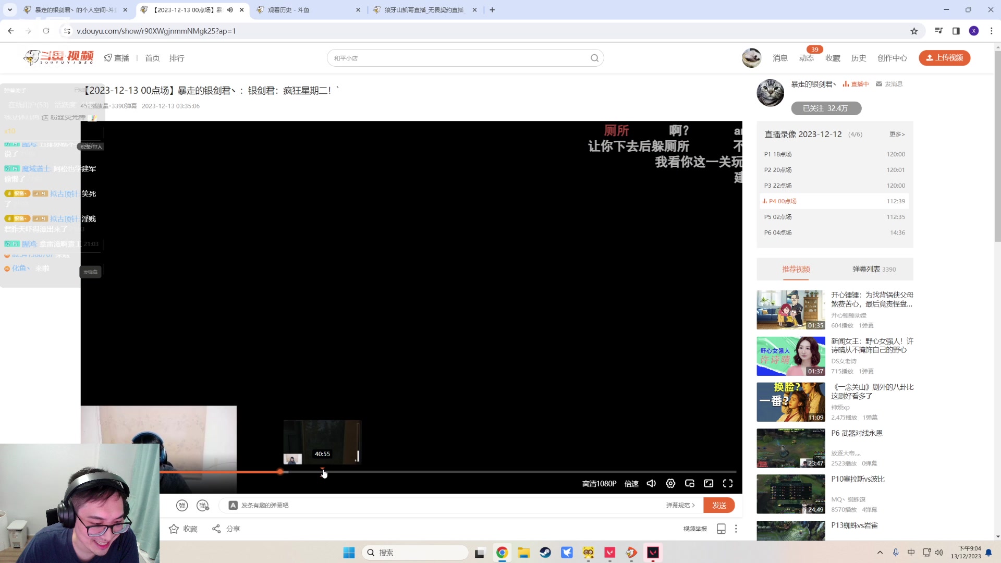Open the share options via 分享 icon

226,529
